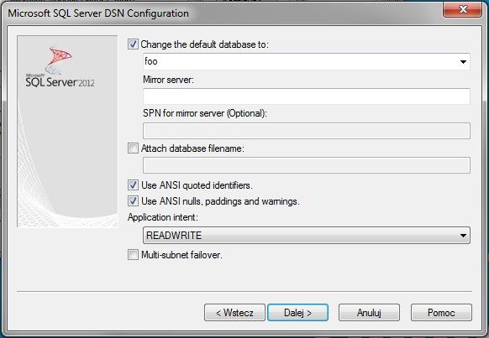The height and width of the screenshot is (338, 489).
Task: Uncheck 'Change the default database to' checkbox
Action: point(133,44)
